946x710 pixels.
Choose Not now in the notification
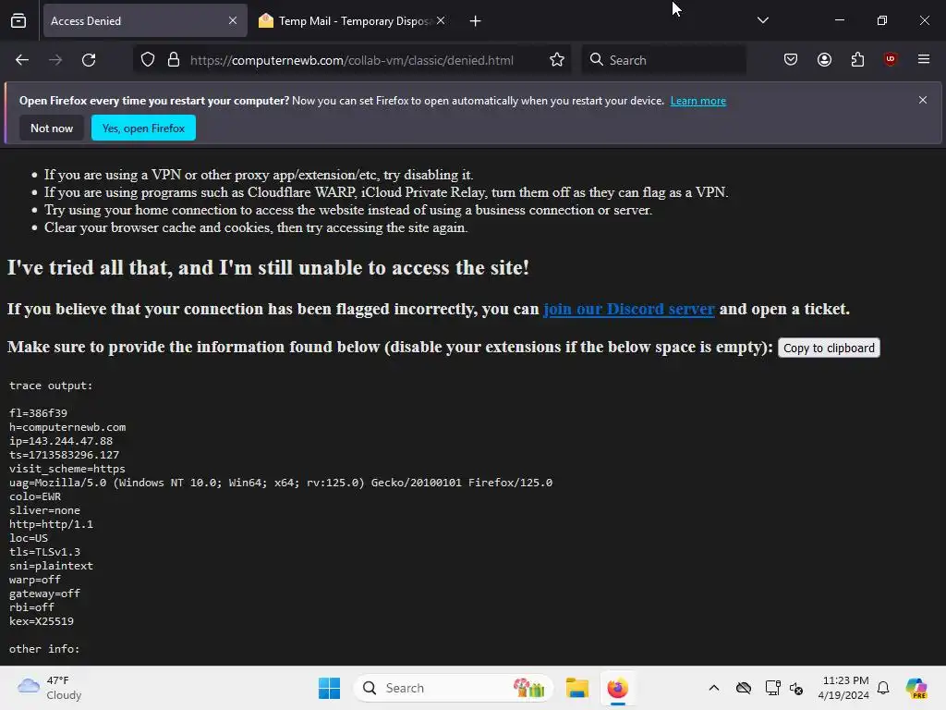click(52, 128)
